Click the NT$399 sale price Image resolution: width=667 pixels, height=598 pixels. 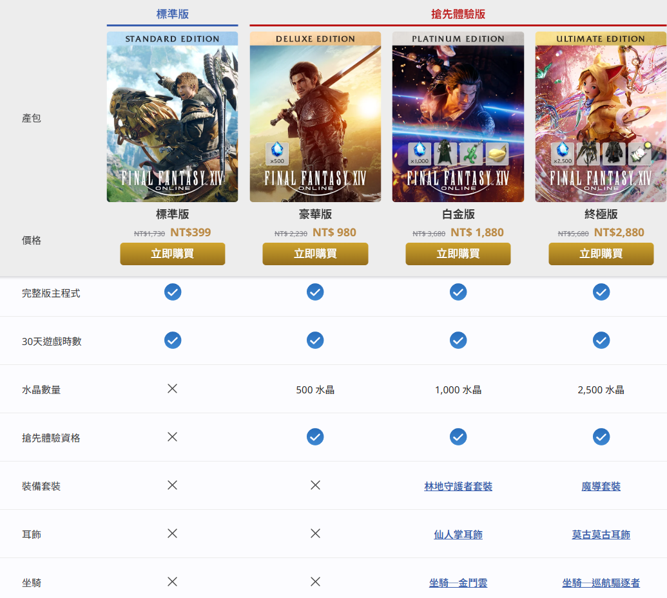tap(191, 232)
